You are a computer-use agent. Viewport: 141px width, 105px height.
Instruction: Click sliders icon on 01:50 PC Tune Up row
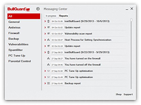pyautogui.click(x=49, y=71)
